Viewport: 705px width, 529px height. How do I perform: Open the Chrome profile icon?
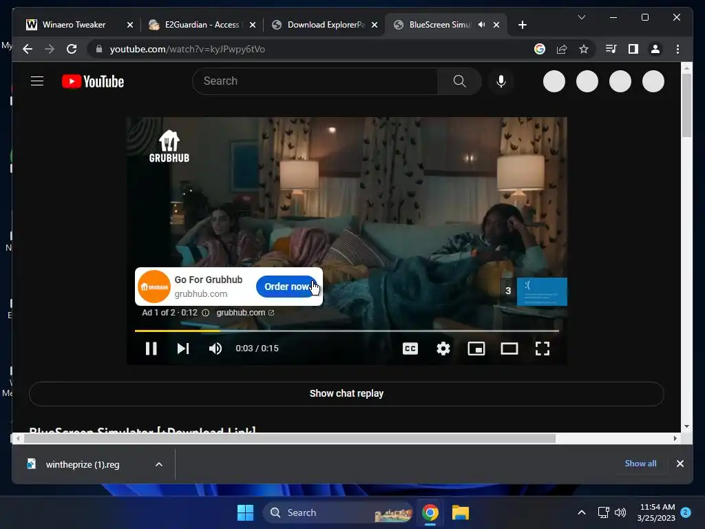click(655, 49)
